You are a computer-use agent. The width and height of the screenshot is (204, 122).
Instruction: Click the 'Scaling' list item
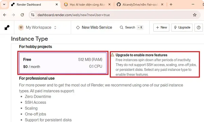coord(31,108)
